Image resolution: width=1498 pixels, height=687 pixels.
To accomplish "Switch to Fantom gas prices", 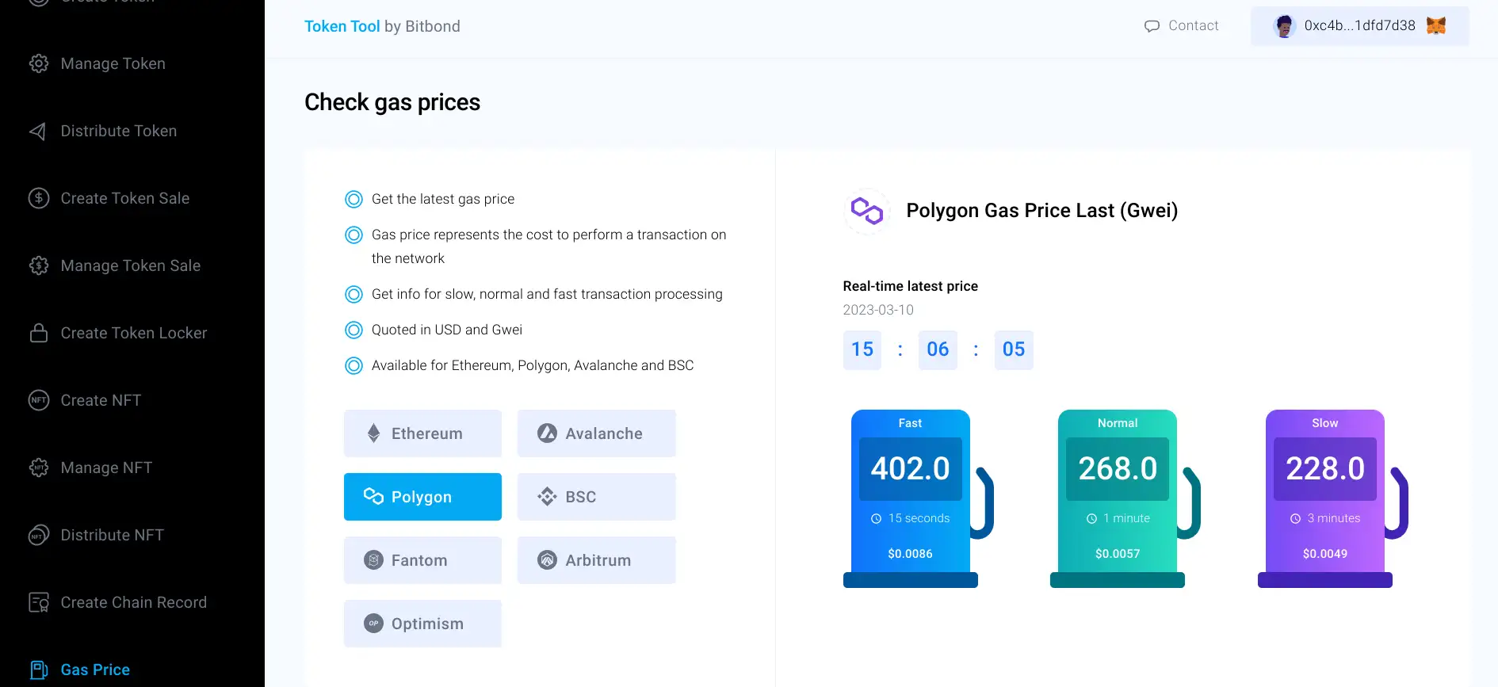I will pyautogui.click(x=422, y=560).
